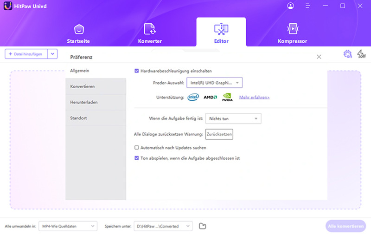
Task: Open the Speichern unter path dropdown
Action: pyautogui.click(x=163, y=226)
